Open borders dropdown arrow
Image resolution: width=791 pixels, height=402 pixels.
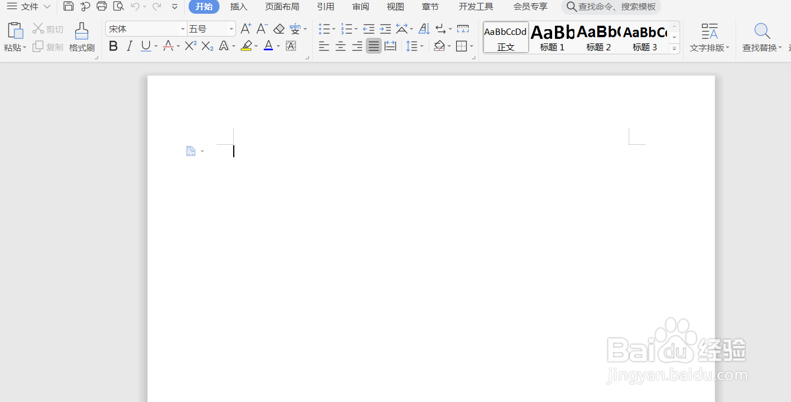[x=472, y=47]
